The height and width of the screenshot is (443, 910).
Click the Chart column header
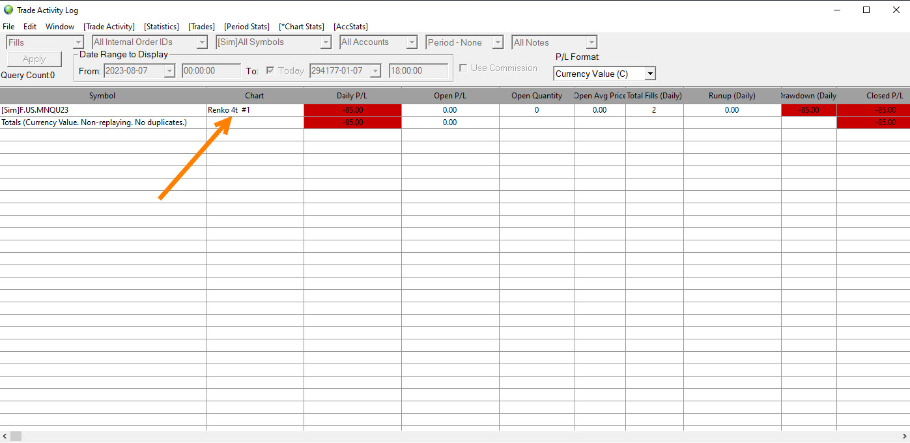[255, 96]
